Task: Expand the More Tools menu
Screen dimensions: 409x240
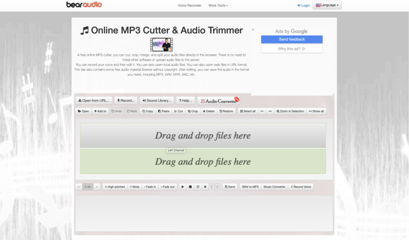Action: coord(218,5)
